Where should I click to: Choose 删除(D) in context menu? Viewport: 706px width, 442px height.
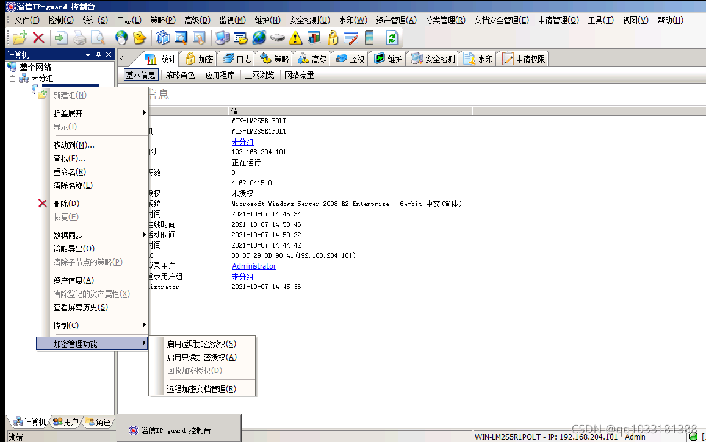point(92,204)
